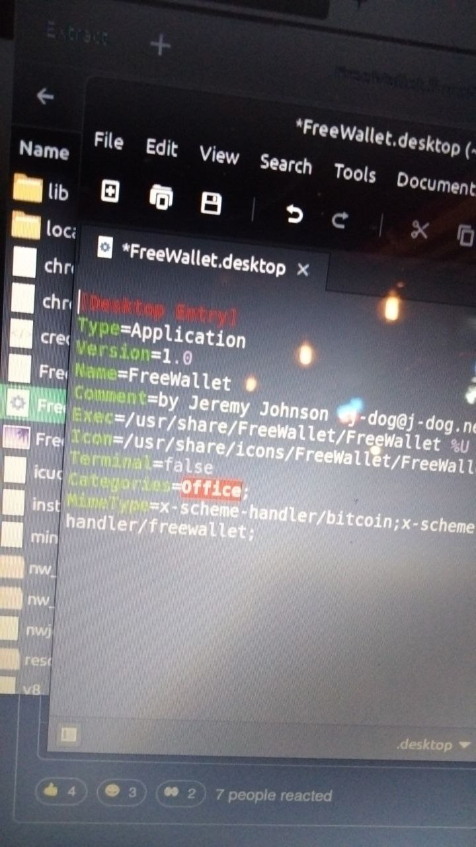The image size is (476, 847).
Task: Click the editor window title FreeWallet.desktop
Action: click(x=386, y=138)
